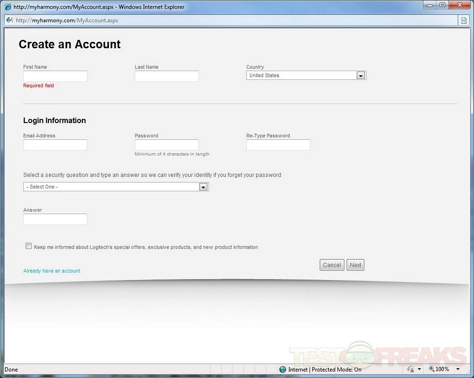Tick the Logitech special offers checkbox
474x378 pixels.
click(29, 246)
